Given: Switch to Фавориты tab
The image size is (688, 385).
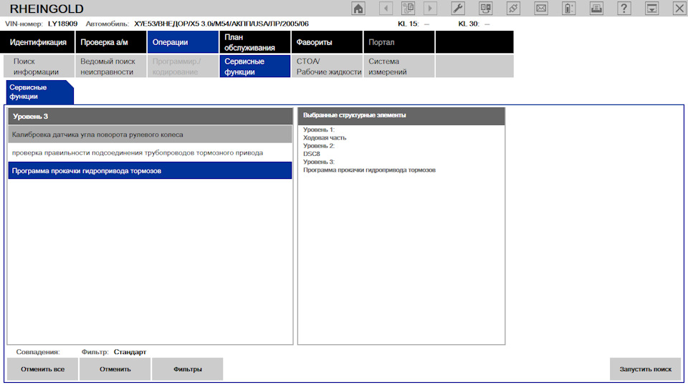Looking at the screenshot, I should tap(327, 42).
